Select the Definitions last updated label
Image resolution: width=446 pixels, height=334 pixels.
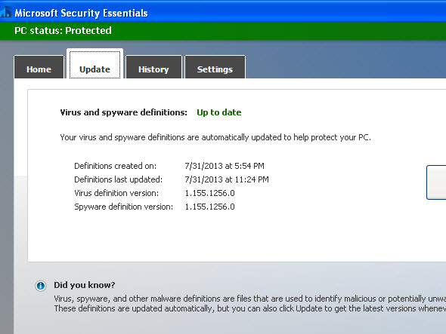pyautogui.click(x=119, y=179)
